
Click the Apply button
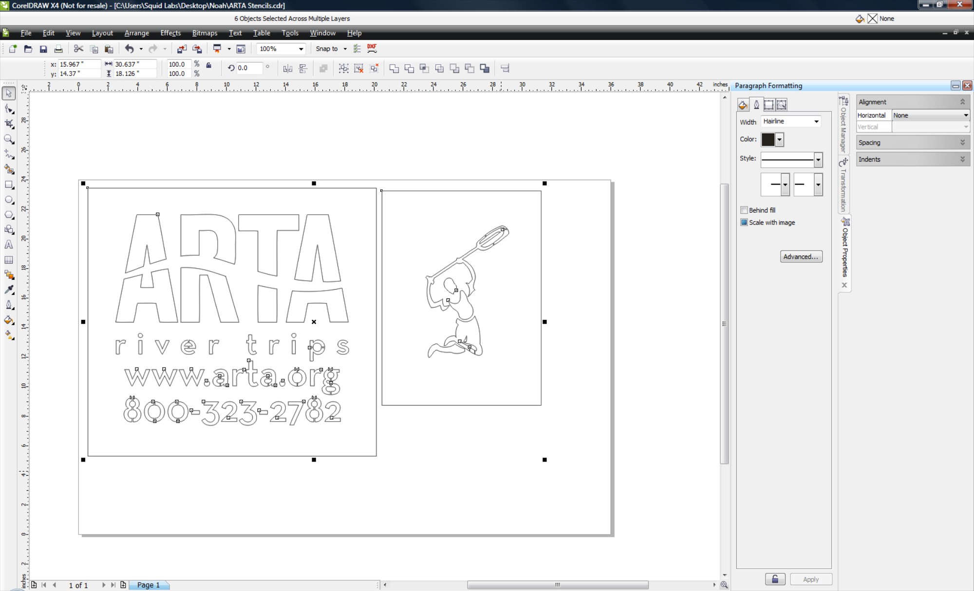point(811,579)
